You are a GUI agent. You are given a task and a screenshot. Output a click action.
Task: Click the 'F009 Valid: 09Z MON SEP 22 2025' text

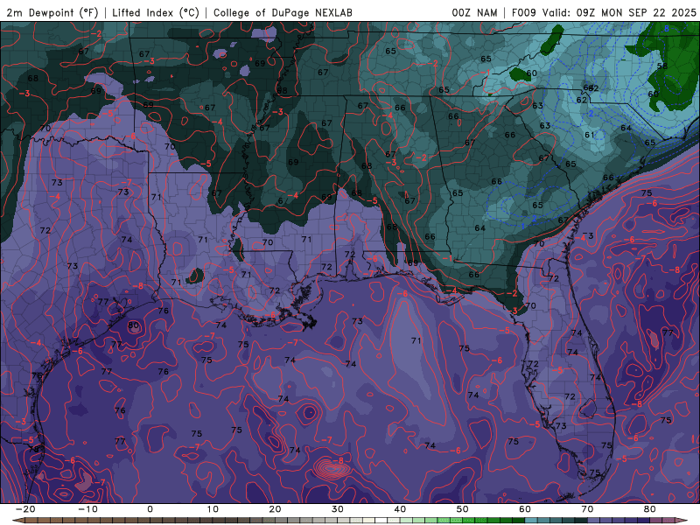[x=604, y=12]
